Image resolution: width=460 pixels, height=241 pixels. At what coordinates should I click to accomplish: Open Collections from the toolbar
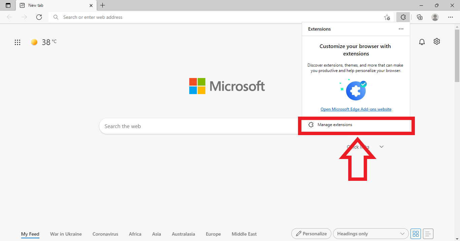[420, 17]
